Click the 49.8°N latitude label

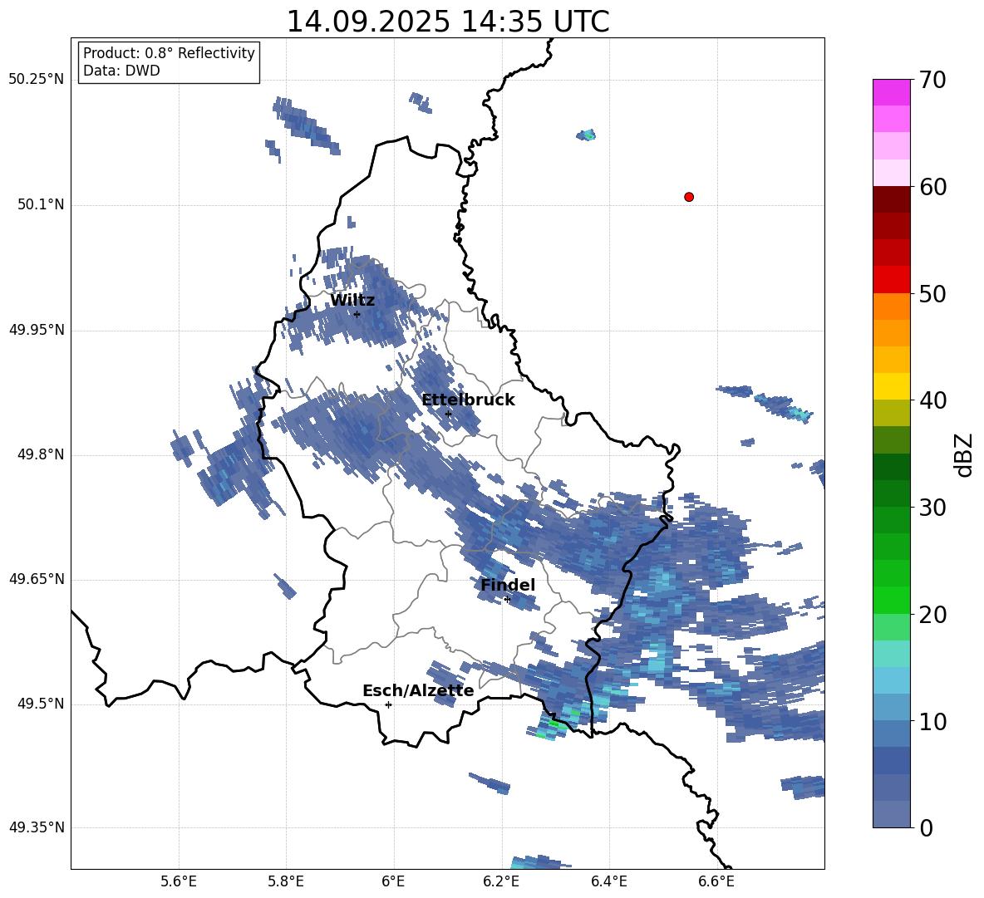[x=40, y=454]
